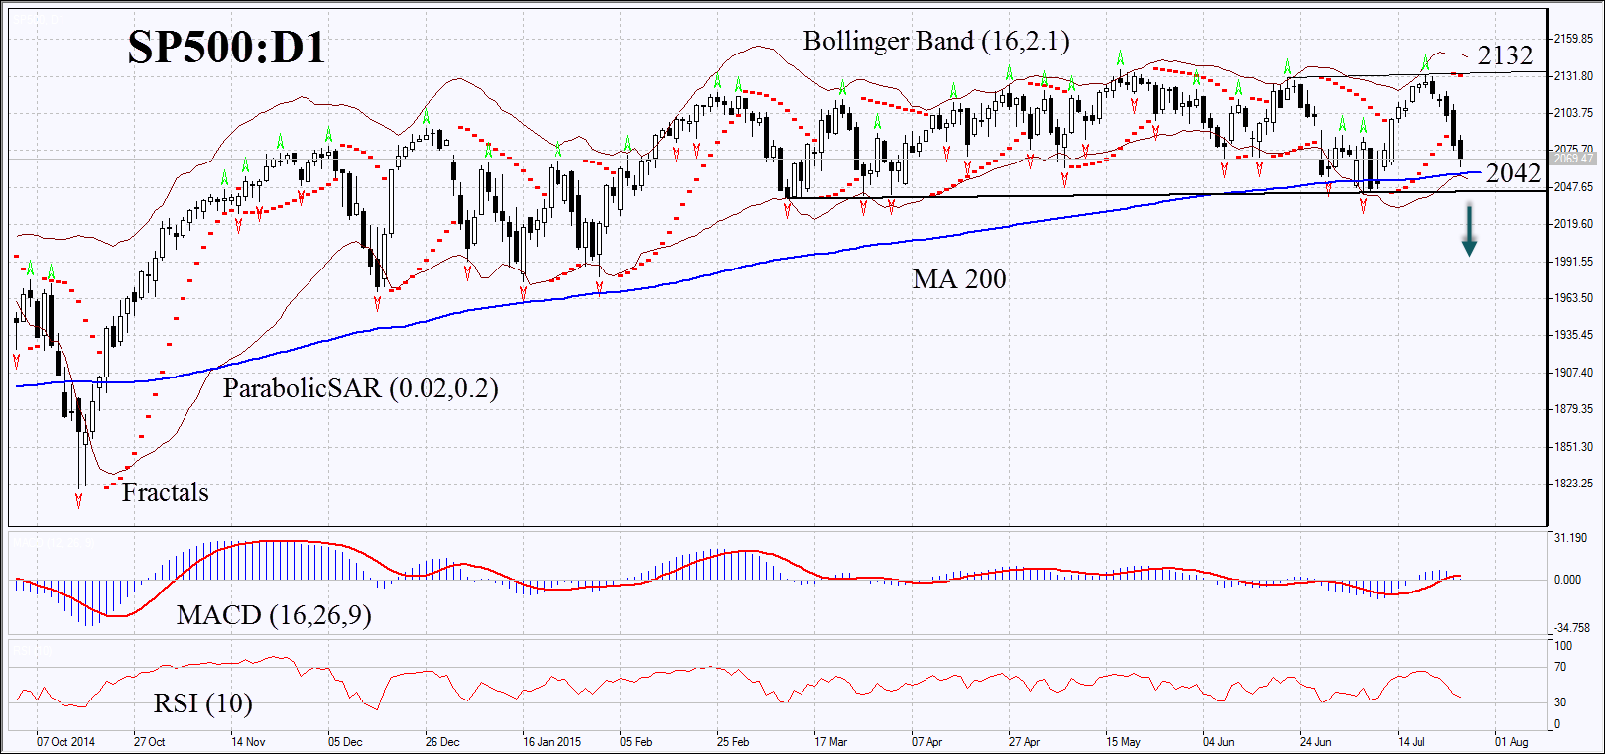Click the 1935.45 price axis value

[1573, 335]
